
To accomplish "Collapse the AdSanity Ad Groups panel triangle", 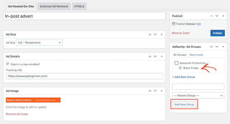I will (x=223, y=47).
